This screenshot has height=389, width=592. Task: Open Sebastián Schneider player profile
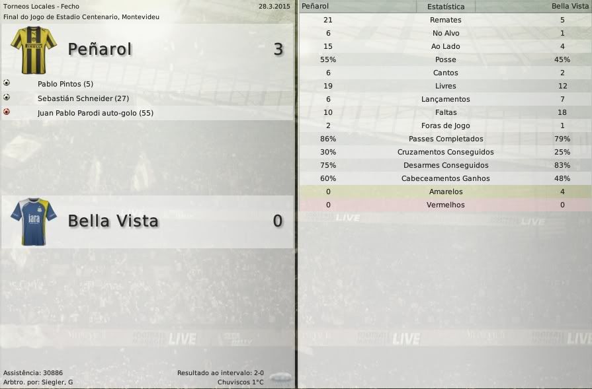point(83,98)
